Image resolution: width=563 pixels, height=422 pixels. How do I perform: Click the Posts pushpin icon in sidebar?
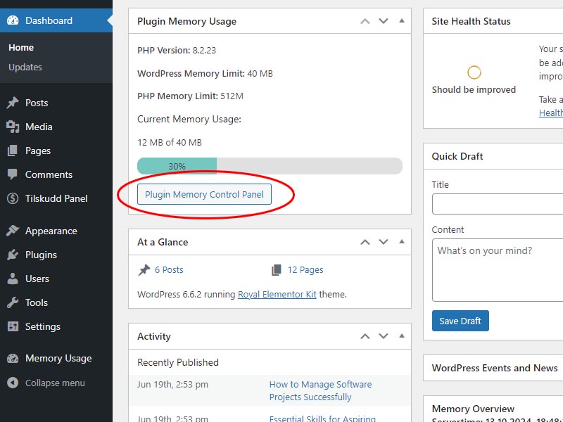click(13, 103)
